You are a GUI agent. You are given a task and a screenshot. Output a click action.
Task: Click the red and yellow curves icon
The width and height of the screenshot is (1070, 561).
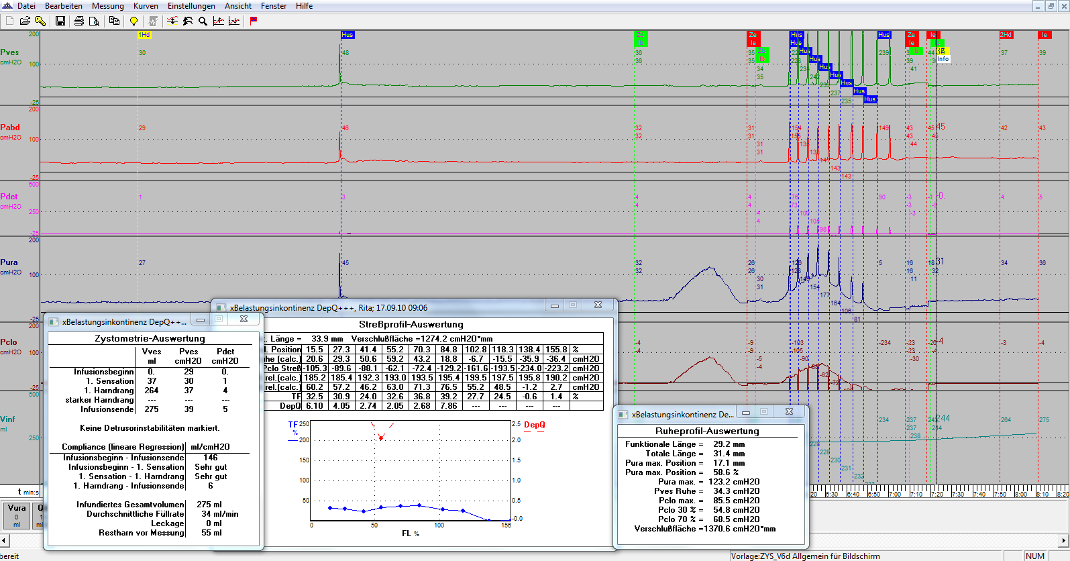[x=172, y=21]
